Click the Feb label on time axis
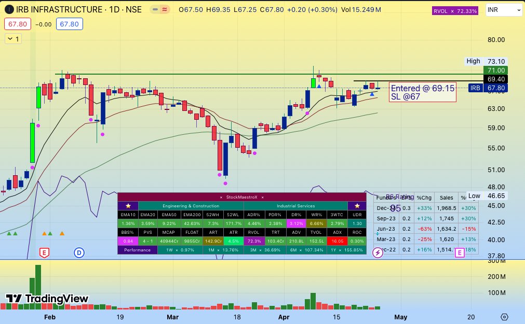The image size is (525, 324). (x=49, y=317)
